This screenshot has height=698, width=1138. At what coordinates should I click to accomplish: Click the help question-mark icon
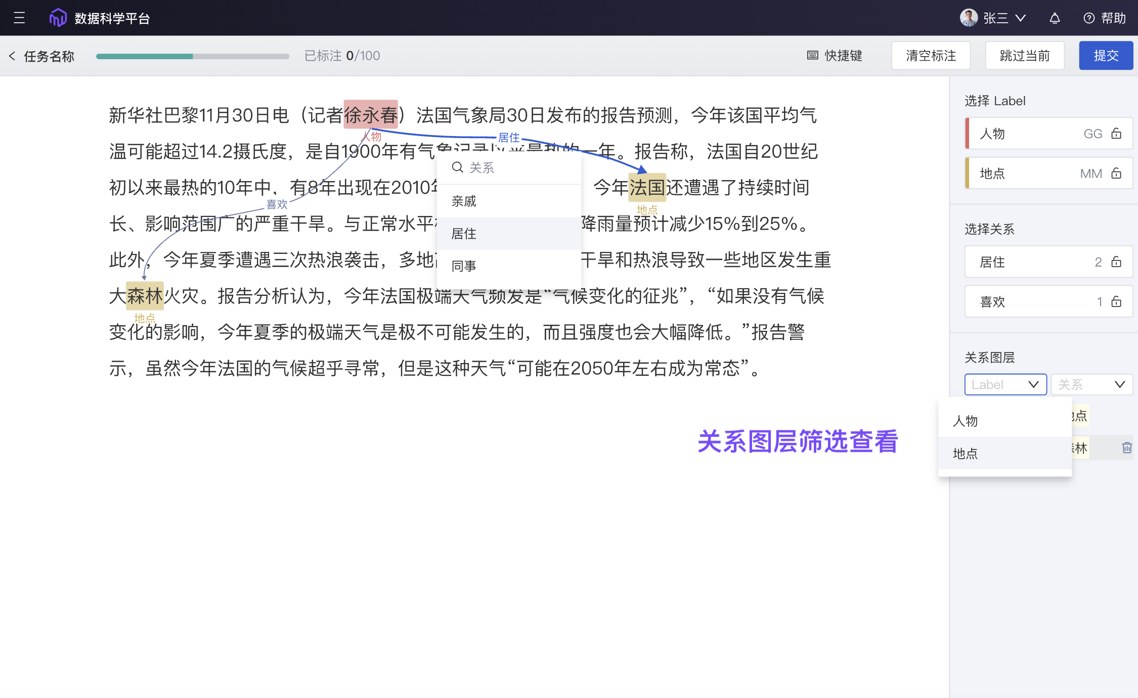[1089, 18]
